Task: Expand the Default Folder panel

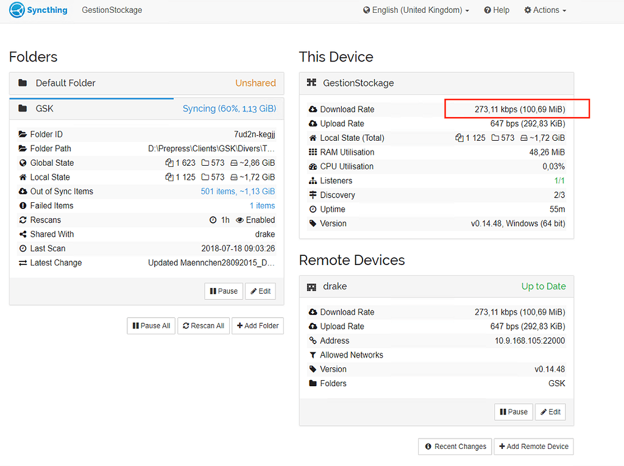Action: pyautogui.click(x=146, y=83)
